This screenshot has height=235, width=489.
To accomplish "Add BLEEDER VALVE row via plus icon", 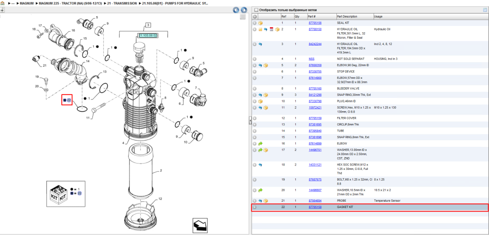I will click(254, 89).
